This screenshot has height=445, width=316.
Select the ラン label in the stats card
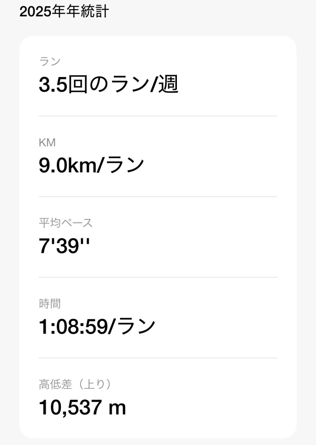pos(50,61)
